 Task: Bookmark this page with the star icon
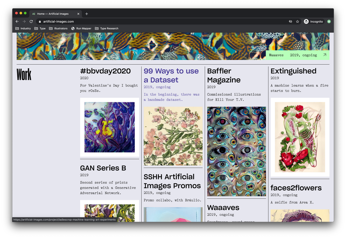[297, 22]
